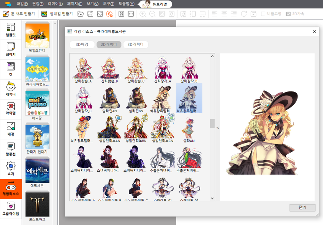
Task: Click the export image toolbar icon
Action: pyautogui.click(x=100, y=14)
